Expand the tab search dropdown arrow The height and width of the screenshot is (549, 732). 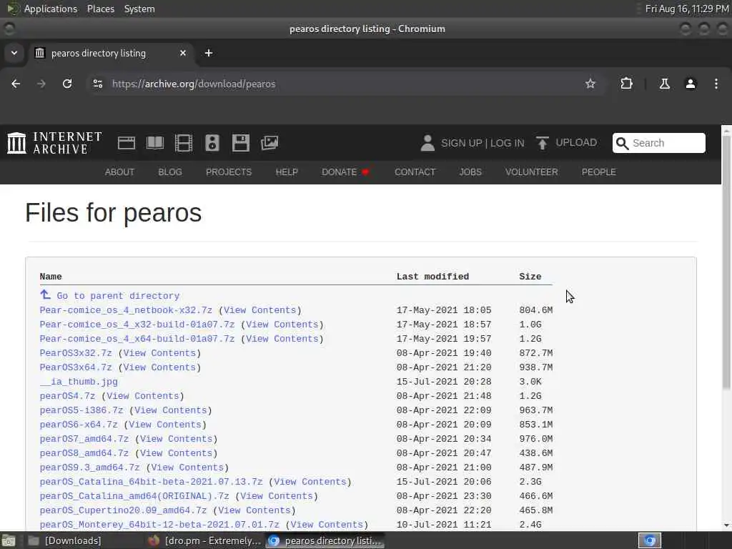click(x=14, y=53)
